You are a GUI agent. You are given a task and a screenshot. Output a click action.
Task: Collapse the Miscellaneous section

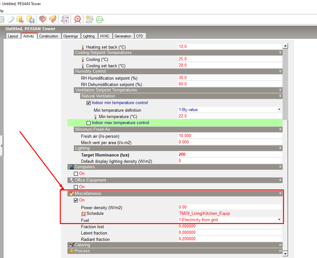280,193
